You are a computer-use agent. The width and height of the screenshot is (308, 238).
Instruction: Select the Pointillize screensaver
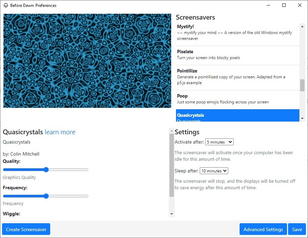point(238,78)
